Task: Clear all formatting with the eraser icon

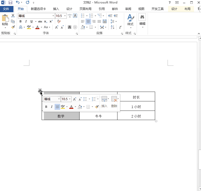Action: [59, 21]
